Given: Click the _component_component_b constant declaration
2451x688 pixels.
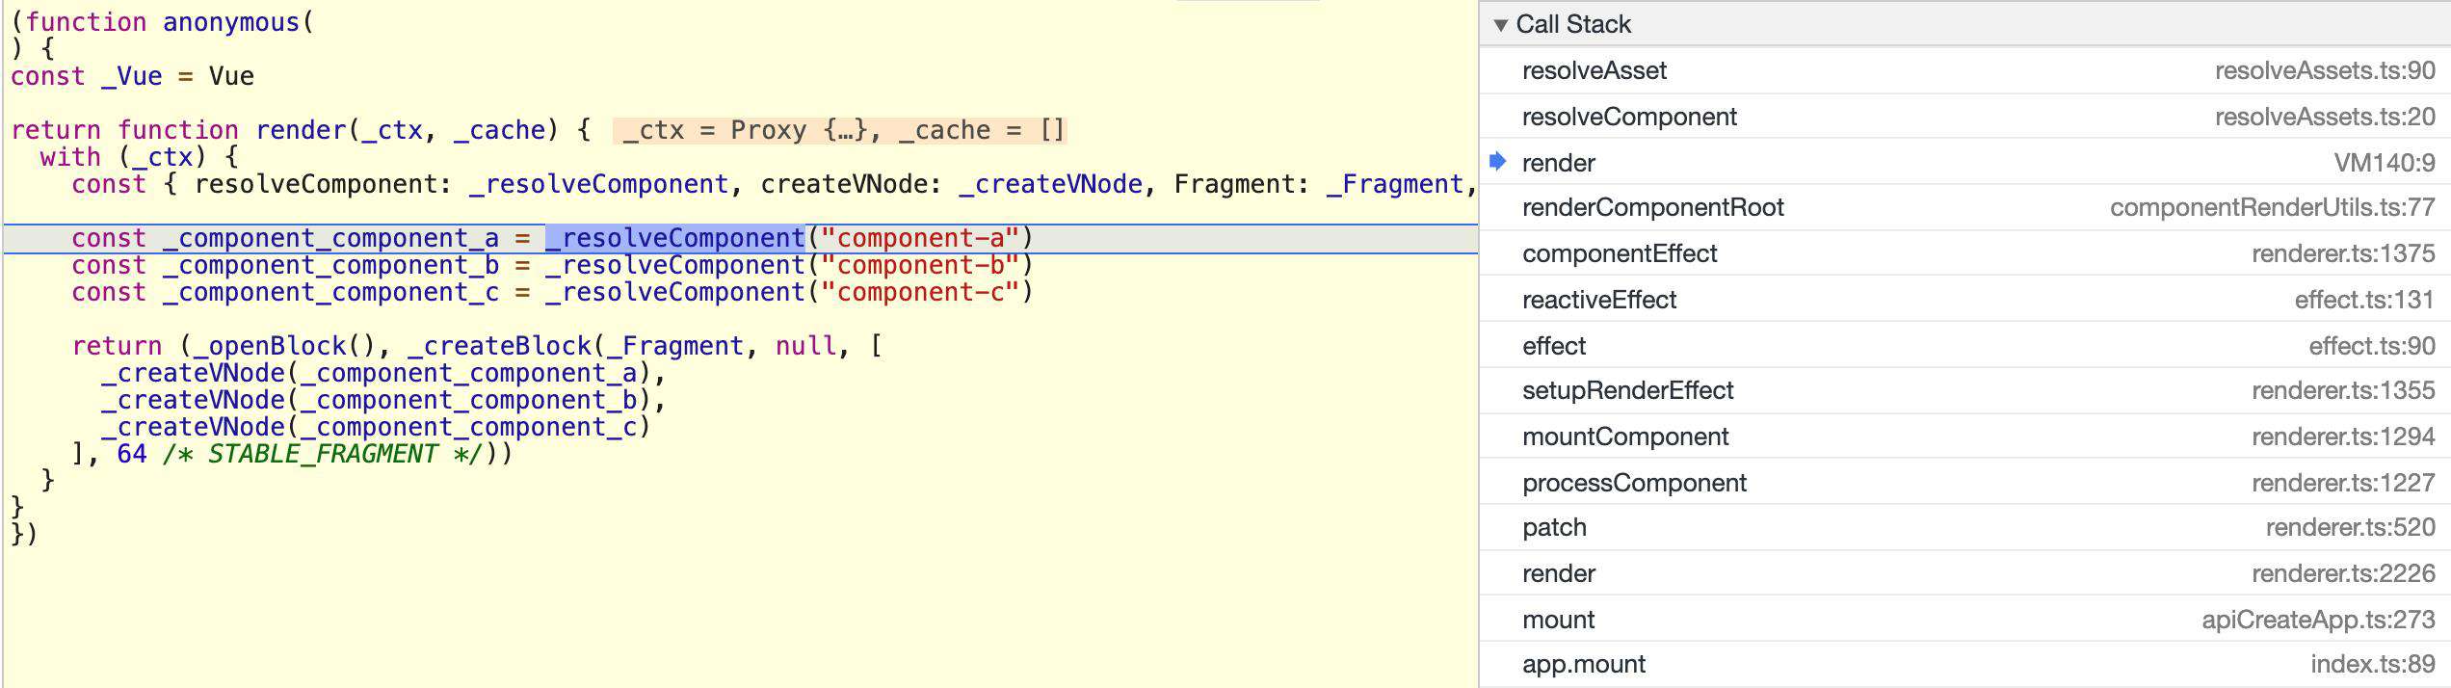Looking at the screenshot, I should pos(330,265).
